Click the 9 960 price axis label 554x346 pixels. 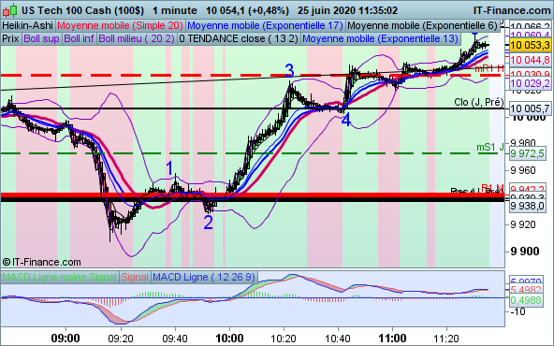[x=523, y=170]
